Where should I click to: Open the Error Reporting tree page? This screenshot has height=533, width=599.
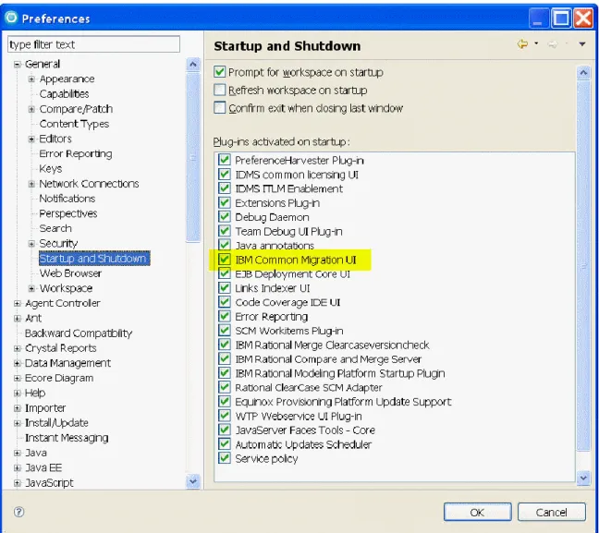coord(76,154)
